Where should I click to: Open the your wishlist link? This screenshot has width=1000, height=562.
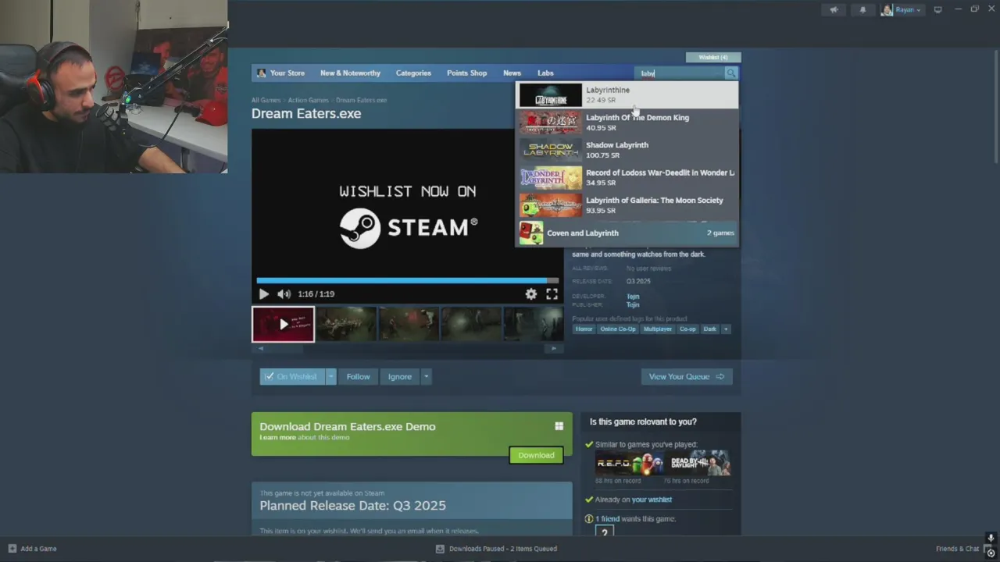point(652,500)
